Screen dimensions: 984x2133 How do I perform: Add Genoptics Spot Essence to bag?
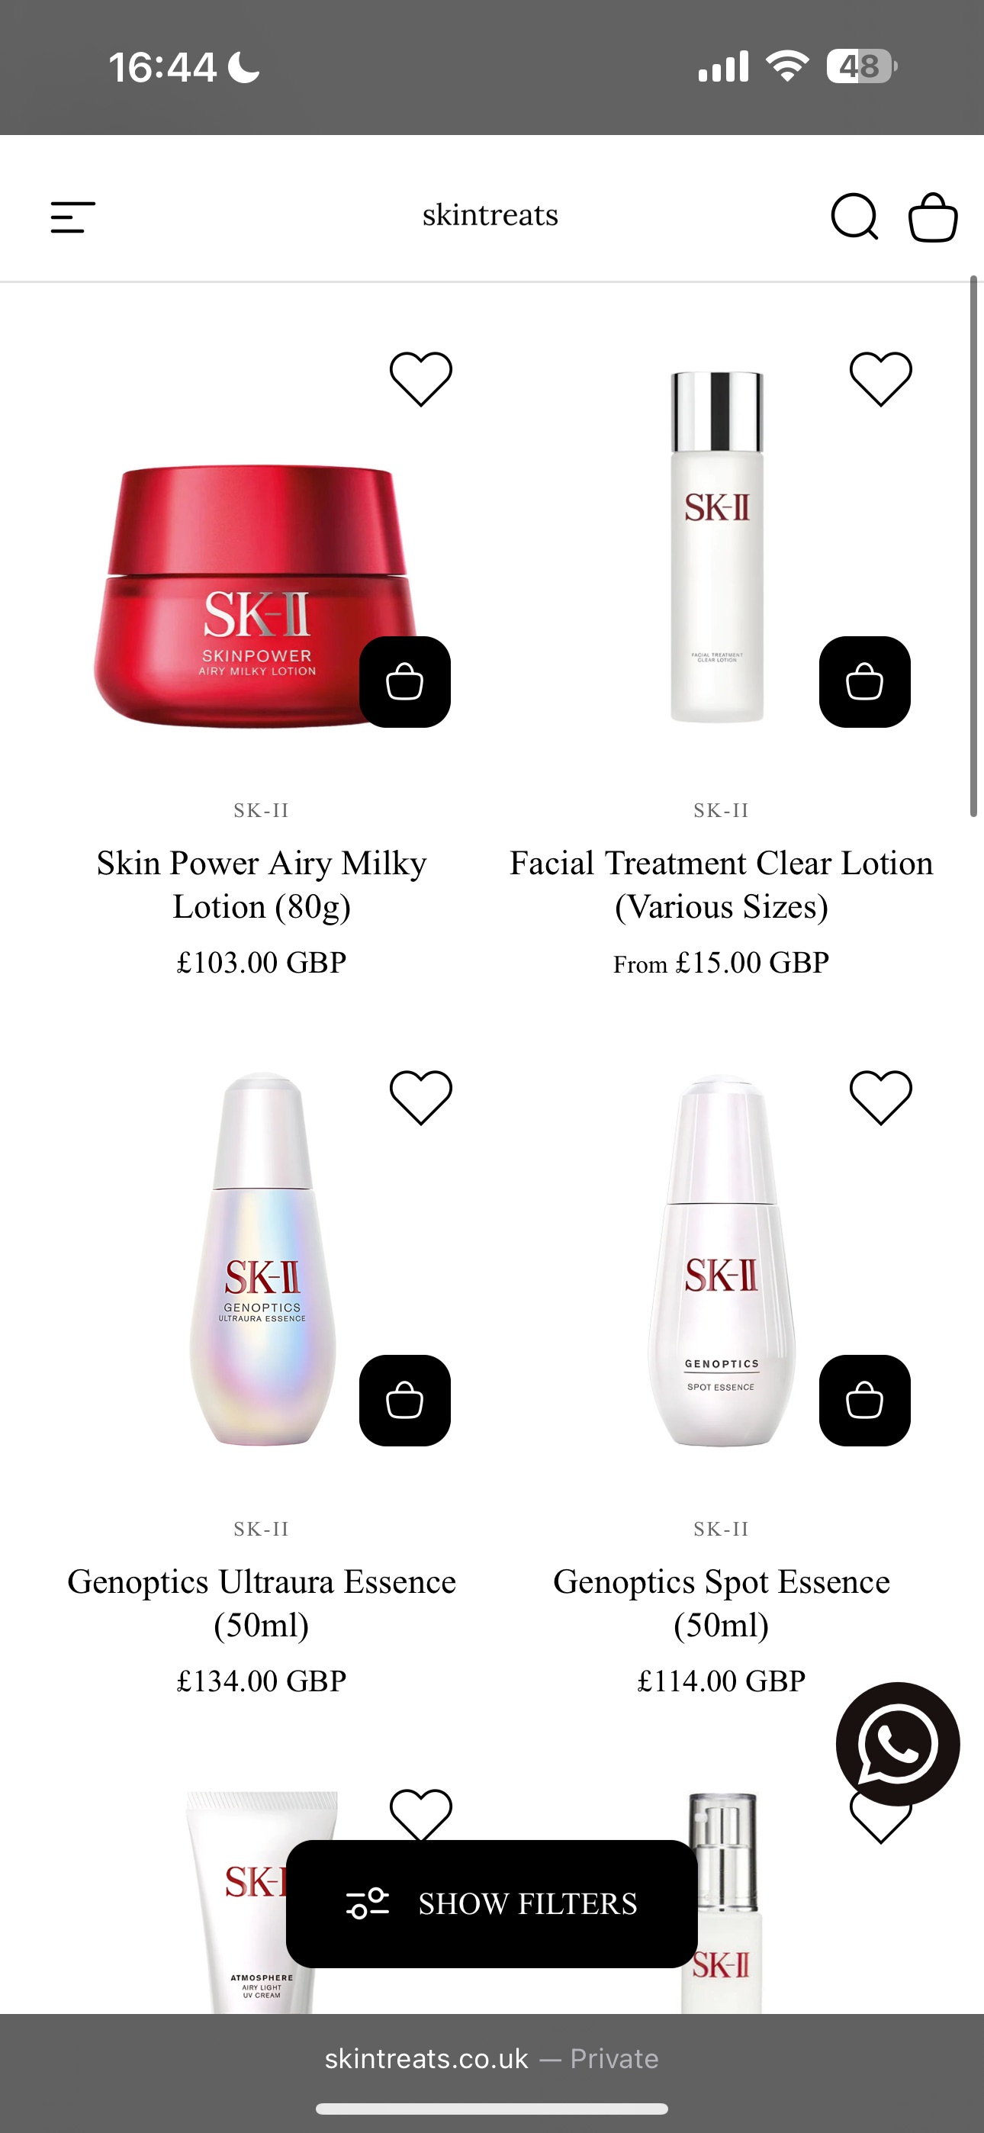[865, 1401]
